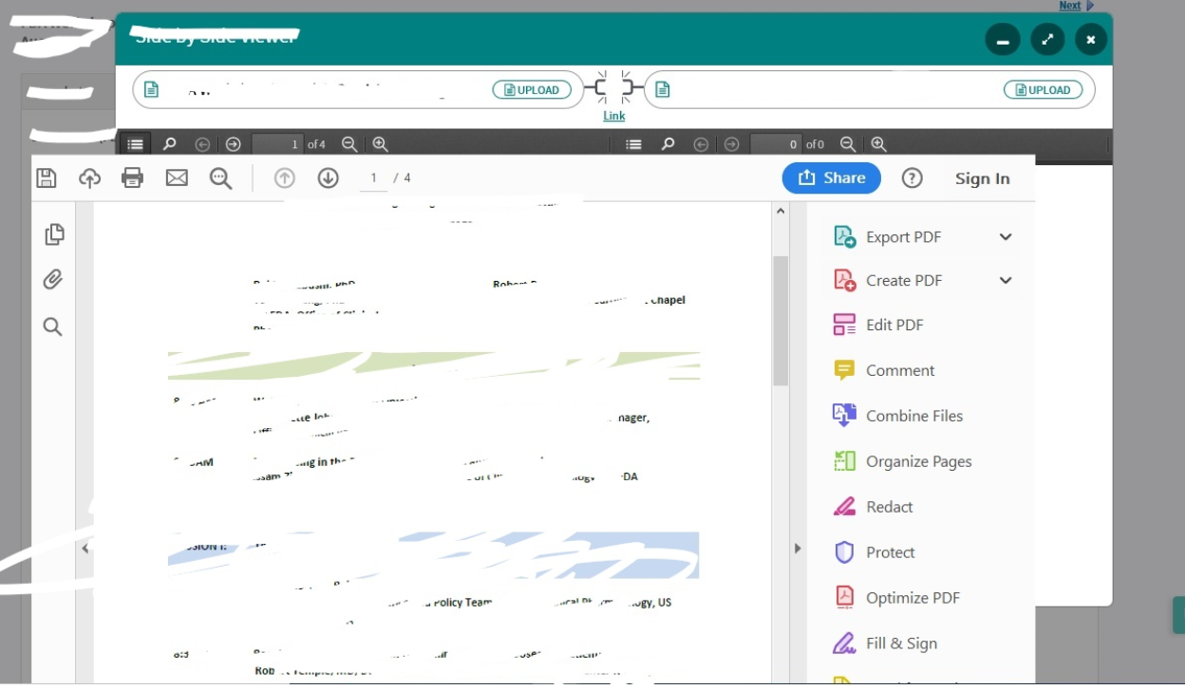
Task: Collapse the right tools panel with the chevron
Action: [798, 548]
